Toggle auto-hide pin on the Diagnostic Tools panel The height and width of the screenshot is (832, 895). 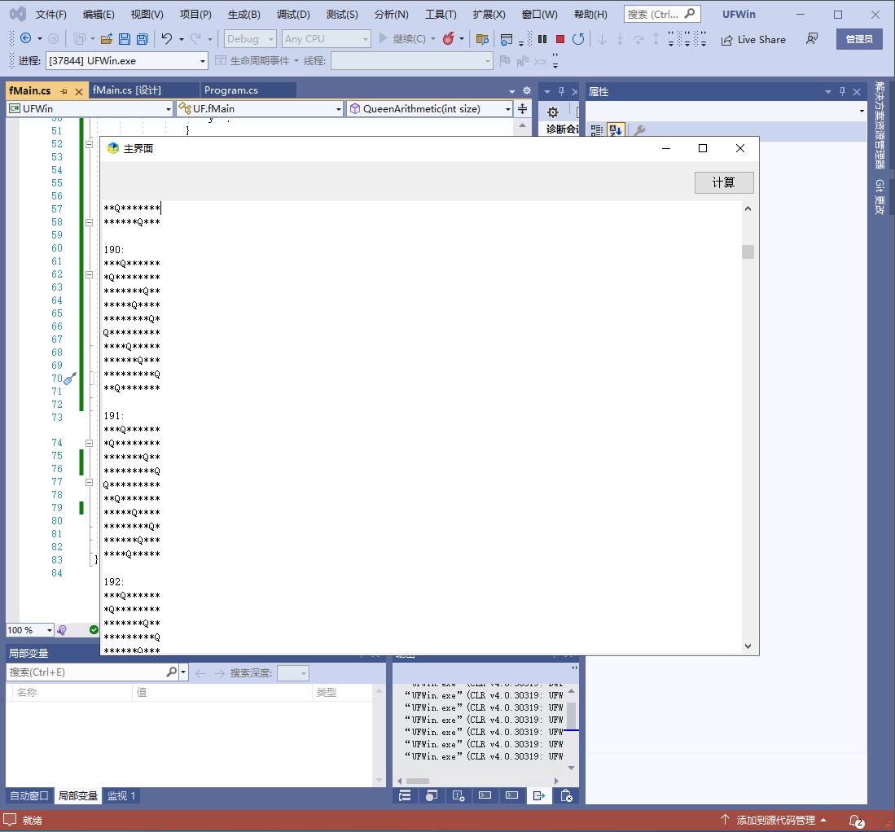pos(561,91)
